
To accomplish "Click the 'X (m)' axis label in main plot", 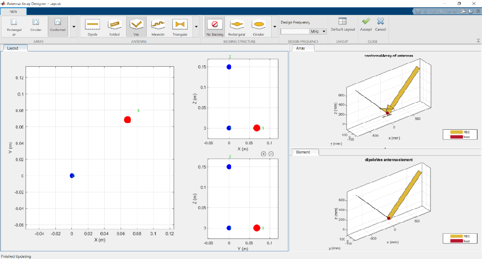I will tap(100, 240).
